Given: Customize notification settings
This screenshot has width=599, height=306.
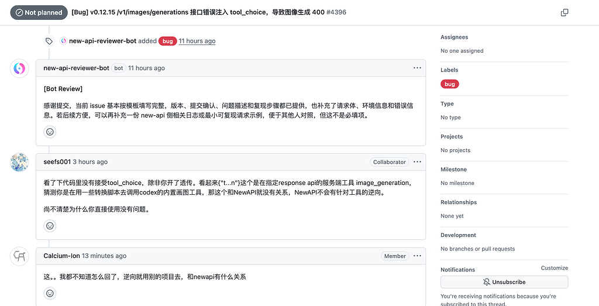Looking at the screenshot, I should click(x=555, y=268).
